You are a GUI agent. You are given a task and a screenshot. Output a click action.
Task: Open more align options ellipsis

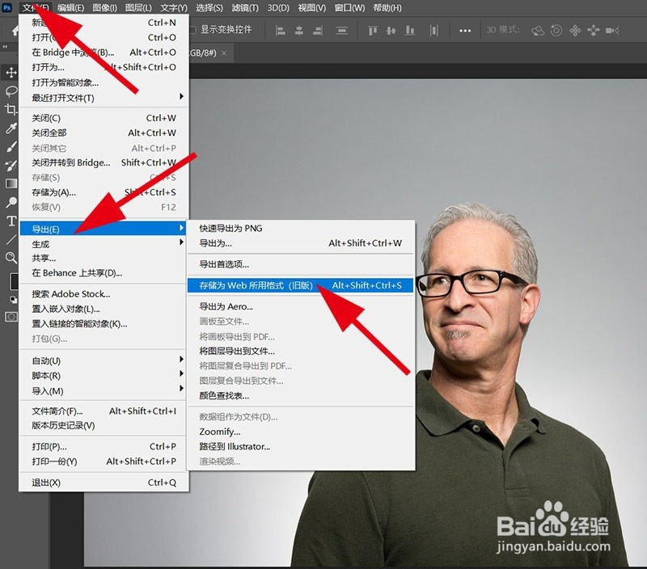coord(465,31)
